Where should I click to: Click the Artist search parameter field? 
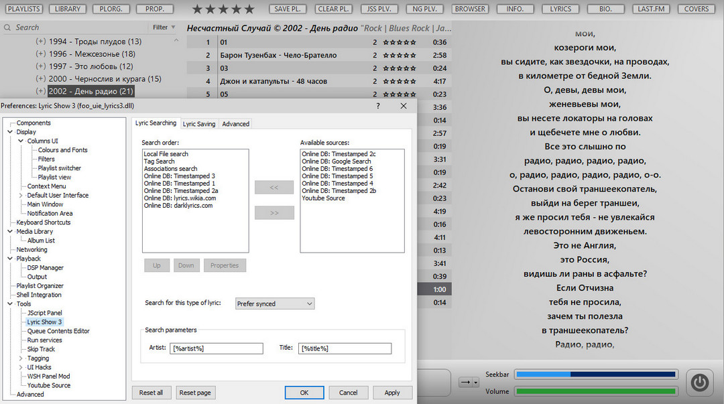pyautogui.click(x=217, y=348)
